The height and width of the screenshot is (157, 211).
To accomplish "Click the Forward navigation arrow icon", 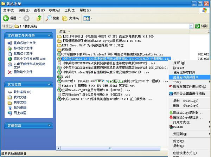I will pyautogui.click(x=26, y=18).
